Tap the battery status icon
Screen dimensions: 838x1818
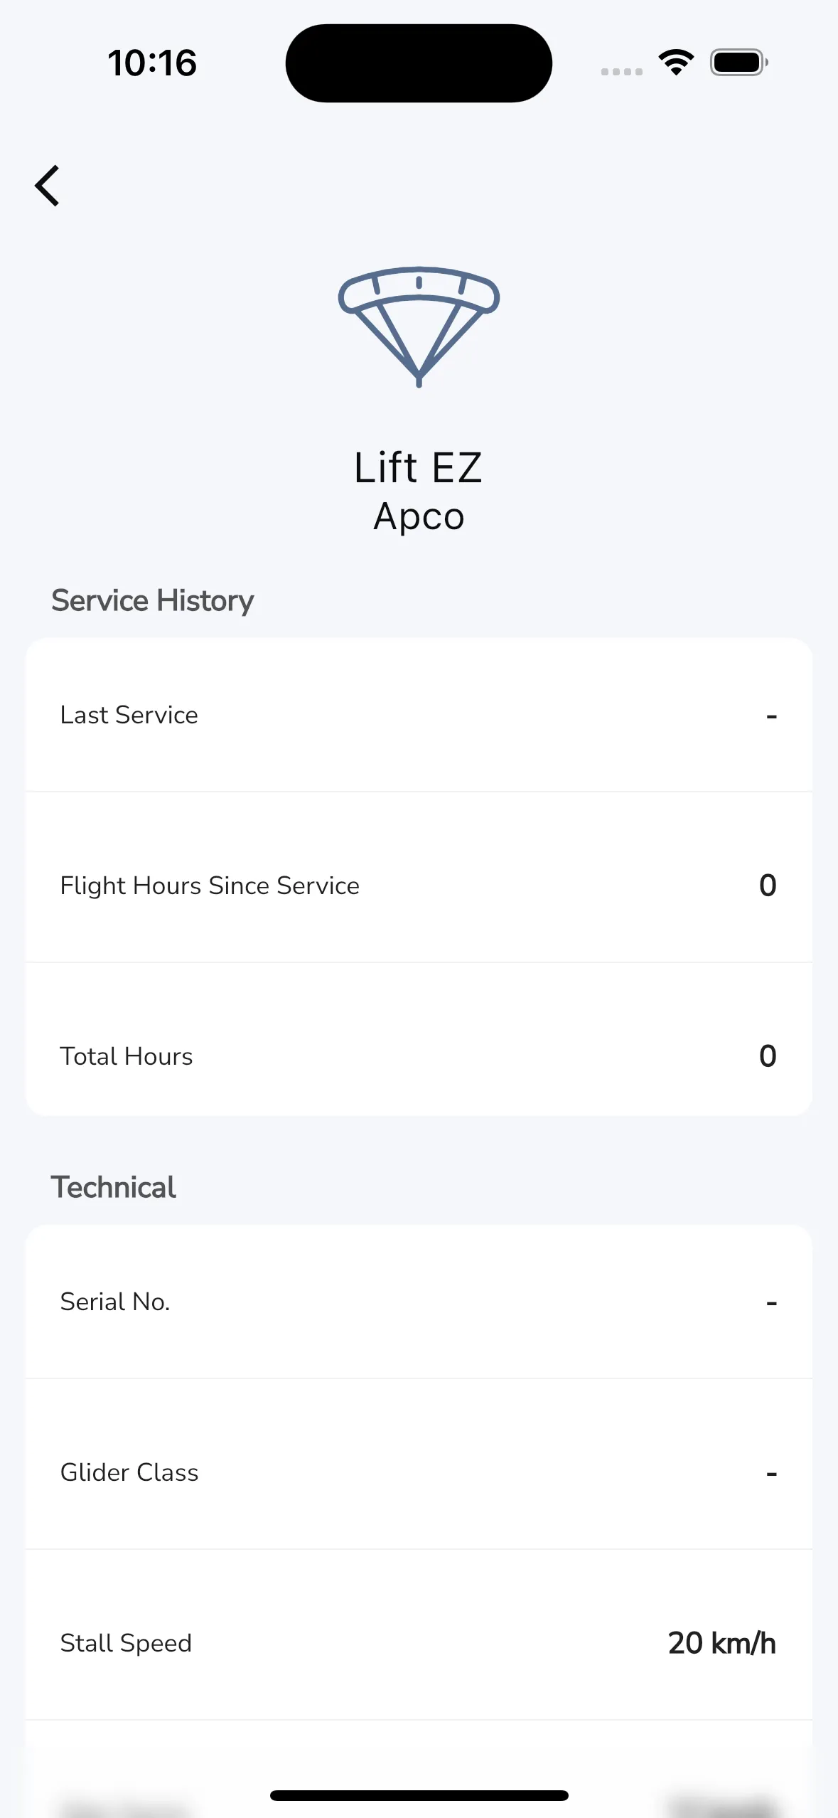[x=739, y=63]
